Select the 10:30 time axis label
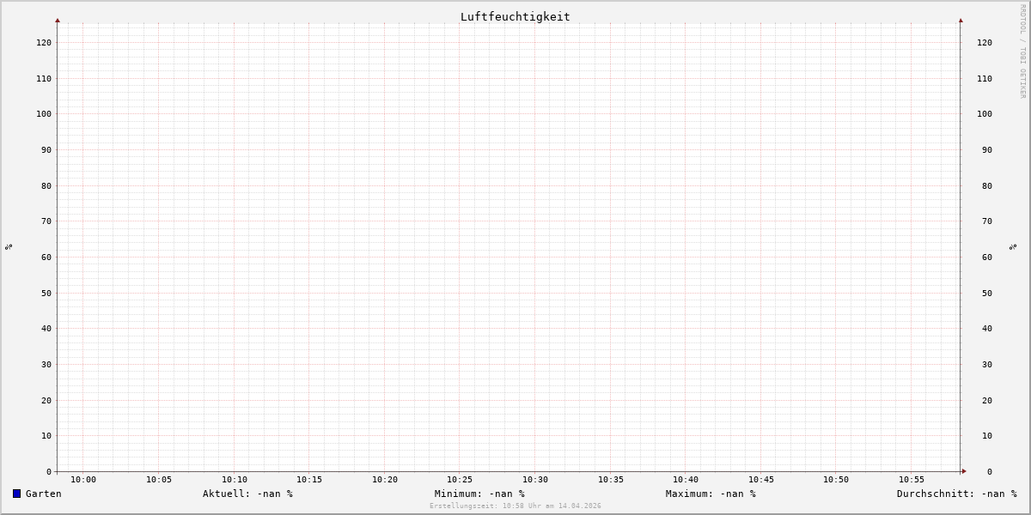This screenshot has width=1031, height=515. [x=535, y=480]
